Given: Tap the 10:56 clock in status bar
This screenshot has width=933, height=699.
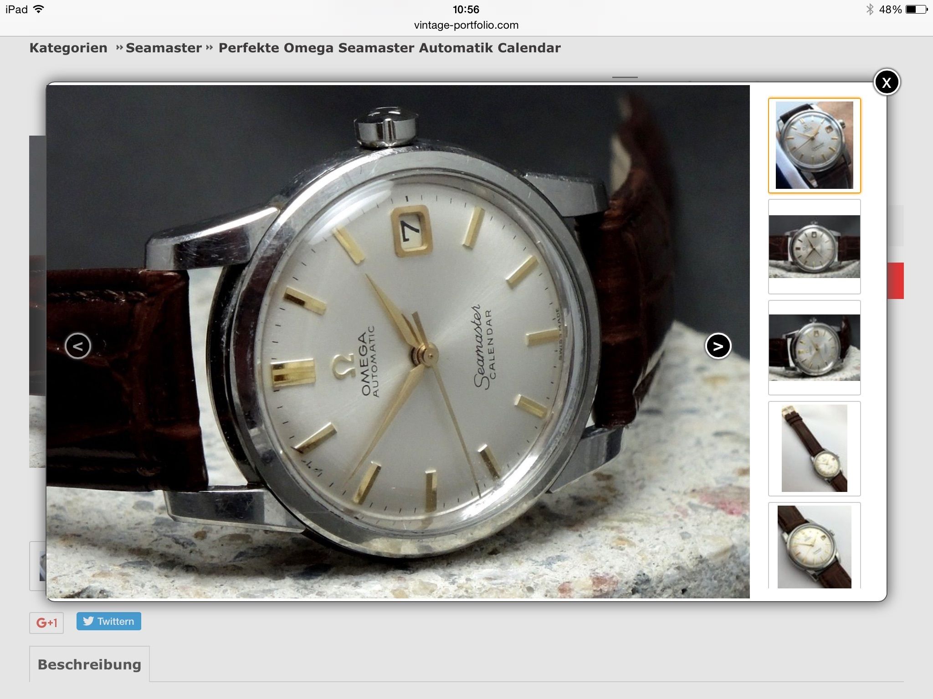Looking at the screenshot, I should tap(466, 9).
